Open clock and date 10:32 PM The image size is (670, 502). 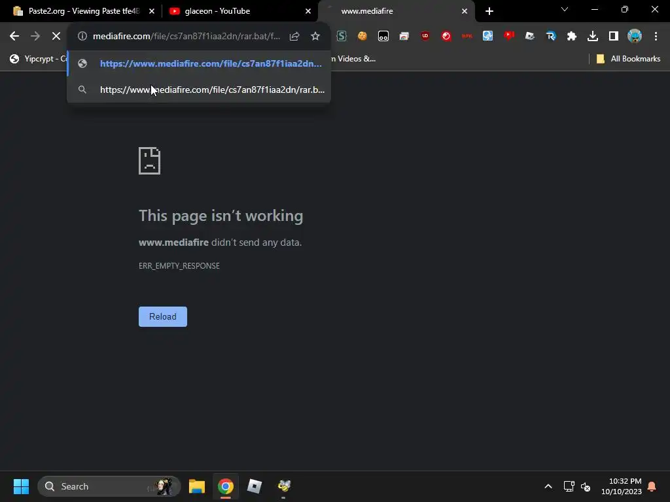622,486
